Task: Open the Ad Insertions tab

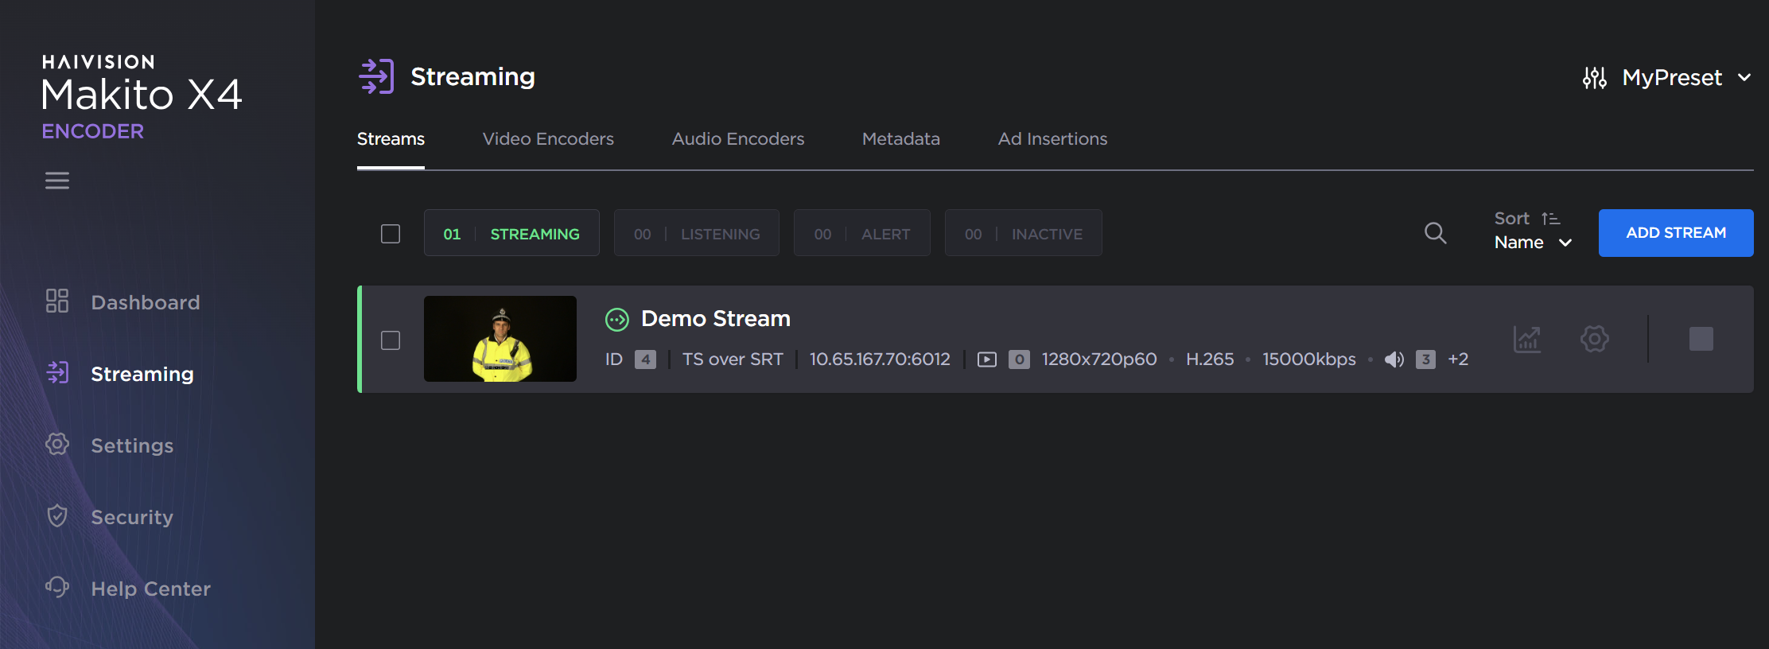Action: [x=1052, y=139]
